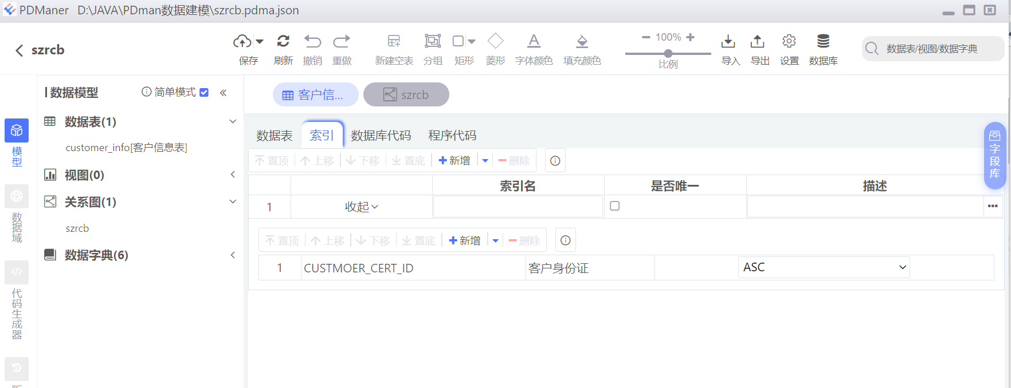Click the Export icon
This screenshot has width=1011, height=388.
[x=757, y=41]
